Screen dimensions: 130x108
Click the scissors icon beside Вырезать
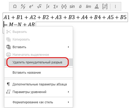point(8,32)
